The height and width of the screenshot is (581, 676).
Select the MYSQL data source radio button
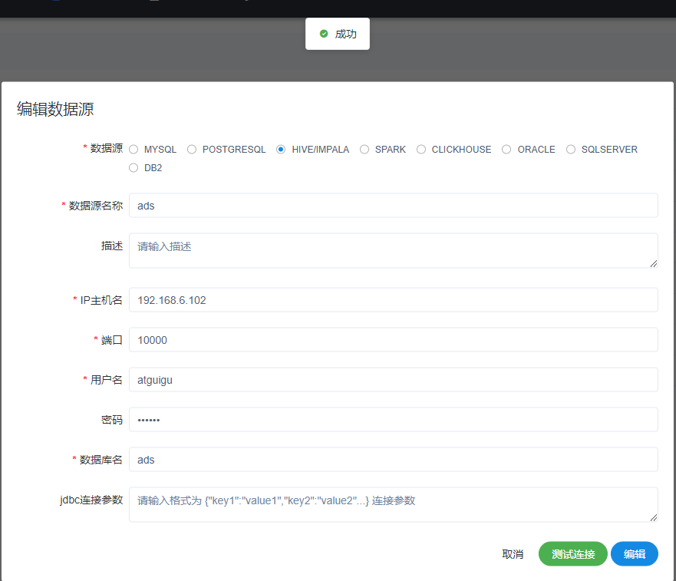(134, 149)
